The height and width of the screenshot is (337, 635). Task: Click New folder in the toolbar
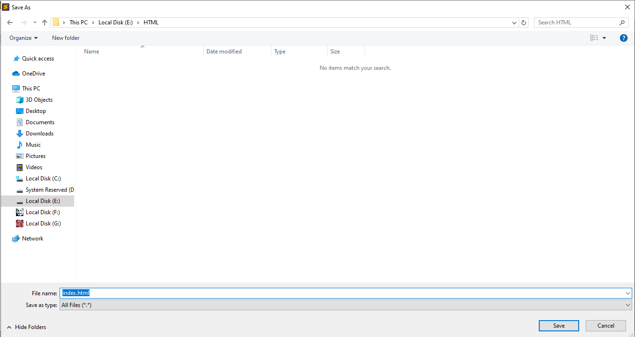coord(66,38)
